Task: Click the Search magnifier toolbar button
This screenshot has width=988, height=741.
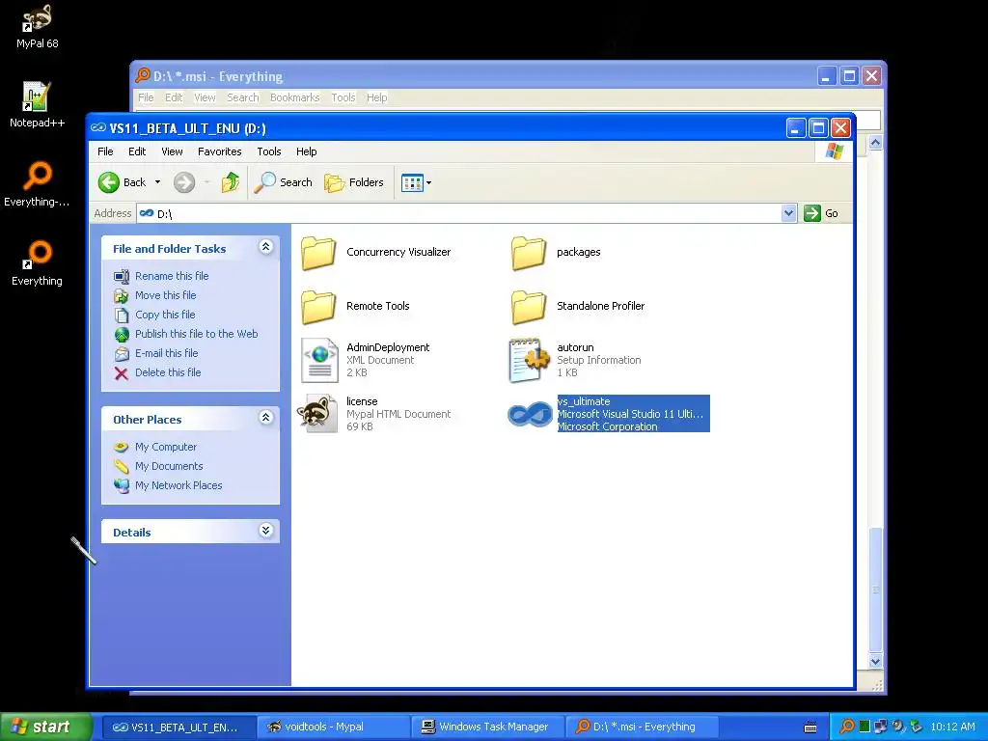Action: 284,182
